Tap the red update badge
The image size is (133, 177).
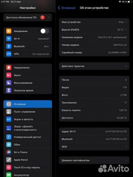[x=42, y=17]
